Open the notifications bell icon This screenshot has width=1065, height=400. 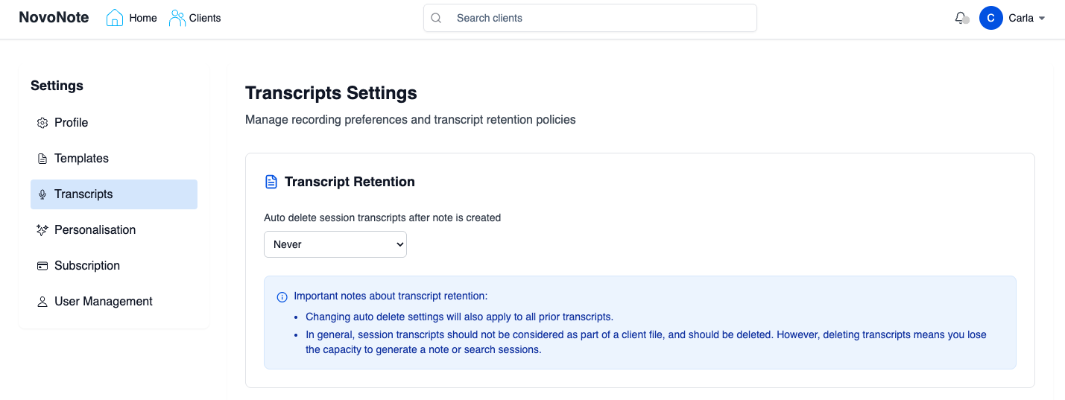961,18
